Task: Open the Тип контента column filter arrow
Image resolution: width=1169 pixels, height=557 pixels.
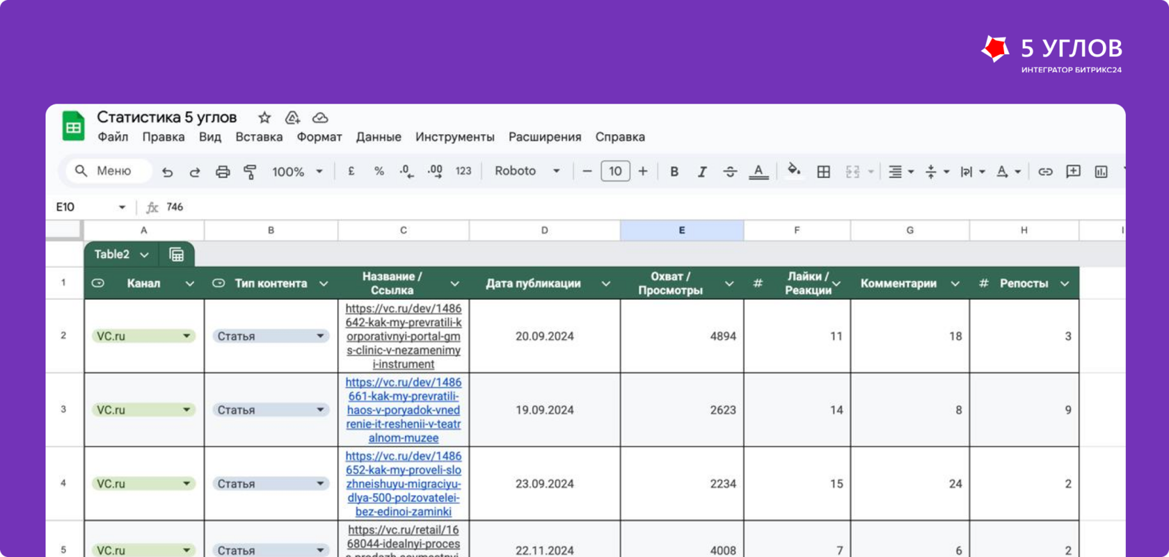Action: [324, 284]
